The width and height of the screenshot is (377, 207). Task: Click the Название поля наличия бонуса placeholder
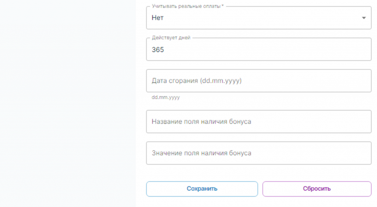[x=201, y=122]
